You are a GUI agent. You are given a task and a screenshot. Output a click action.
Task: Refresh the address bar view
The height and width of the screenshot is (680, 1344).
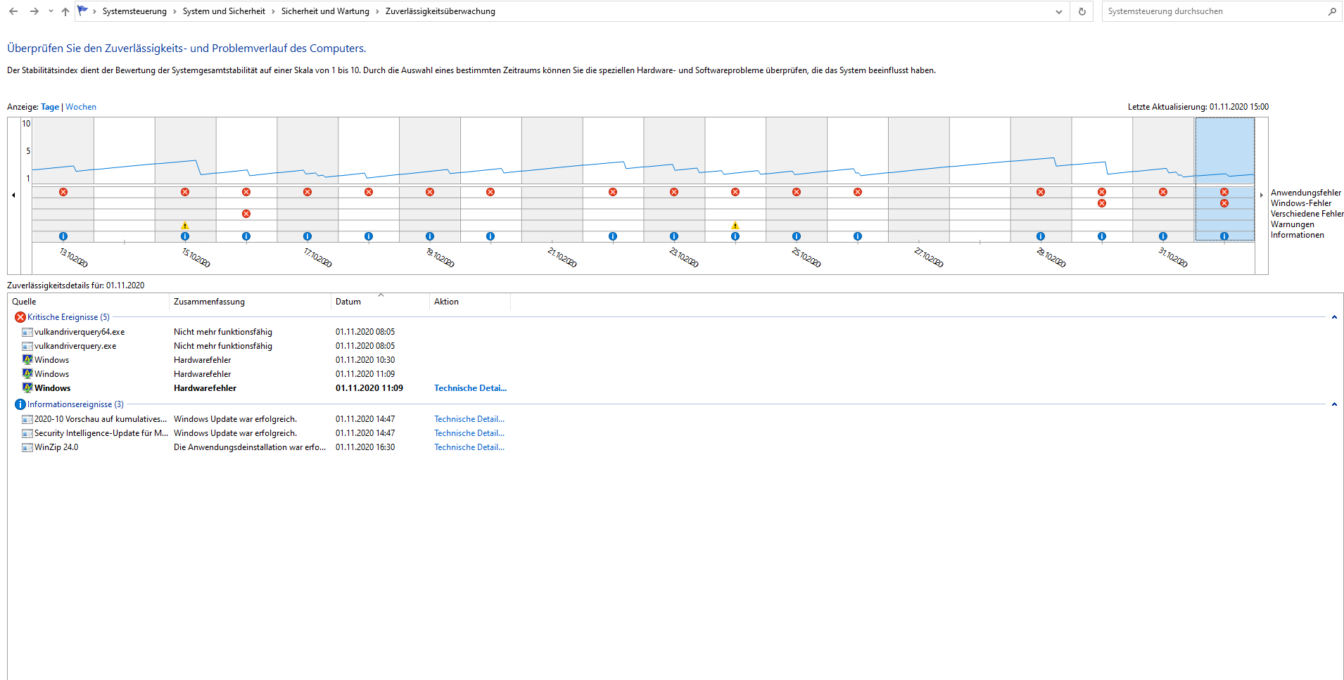[x=1082, y=11]
